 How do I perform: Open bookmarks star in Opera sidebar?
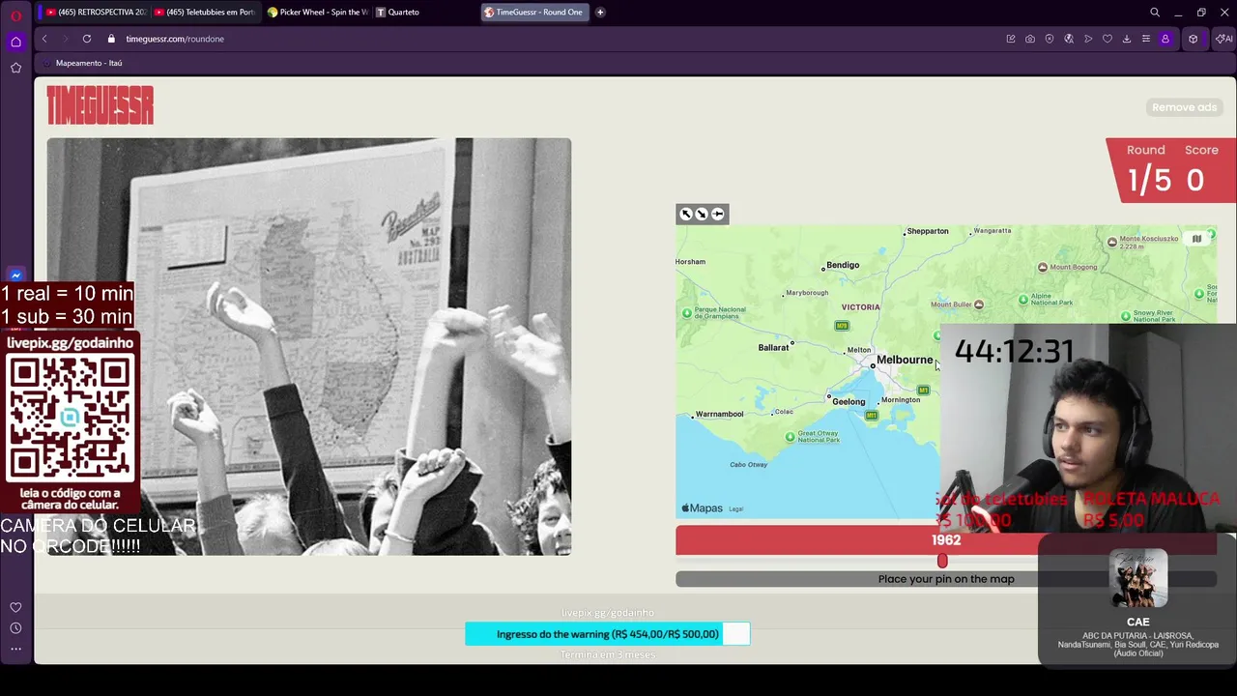click(15, 68)
